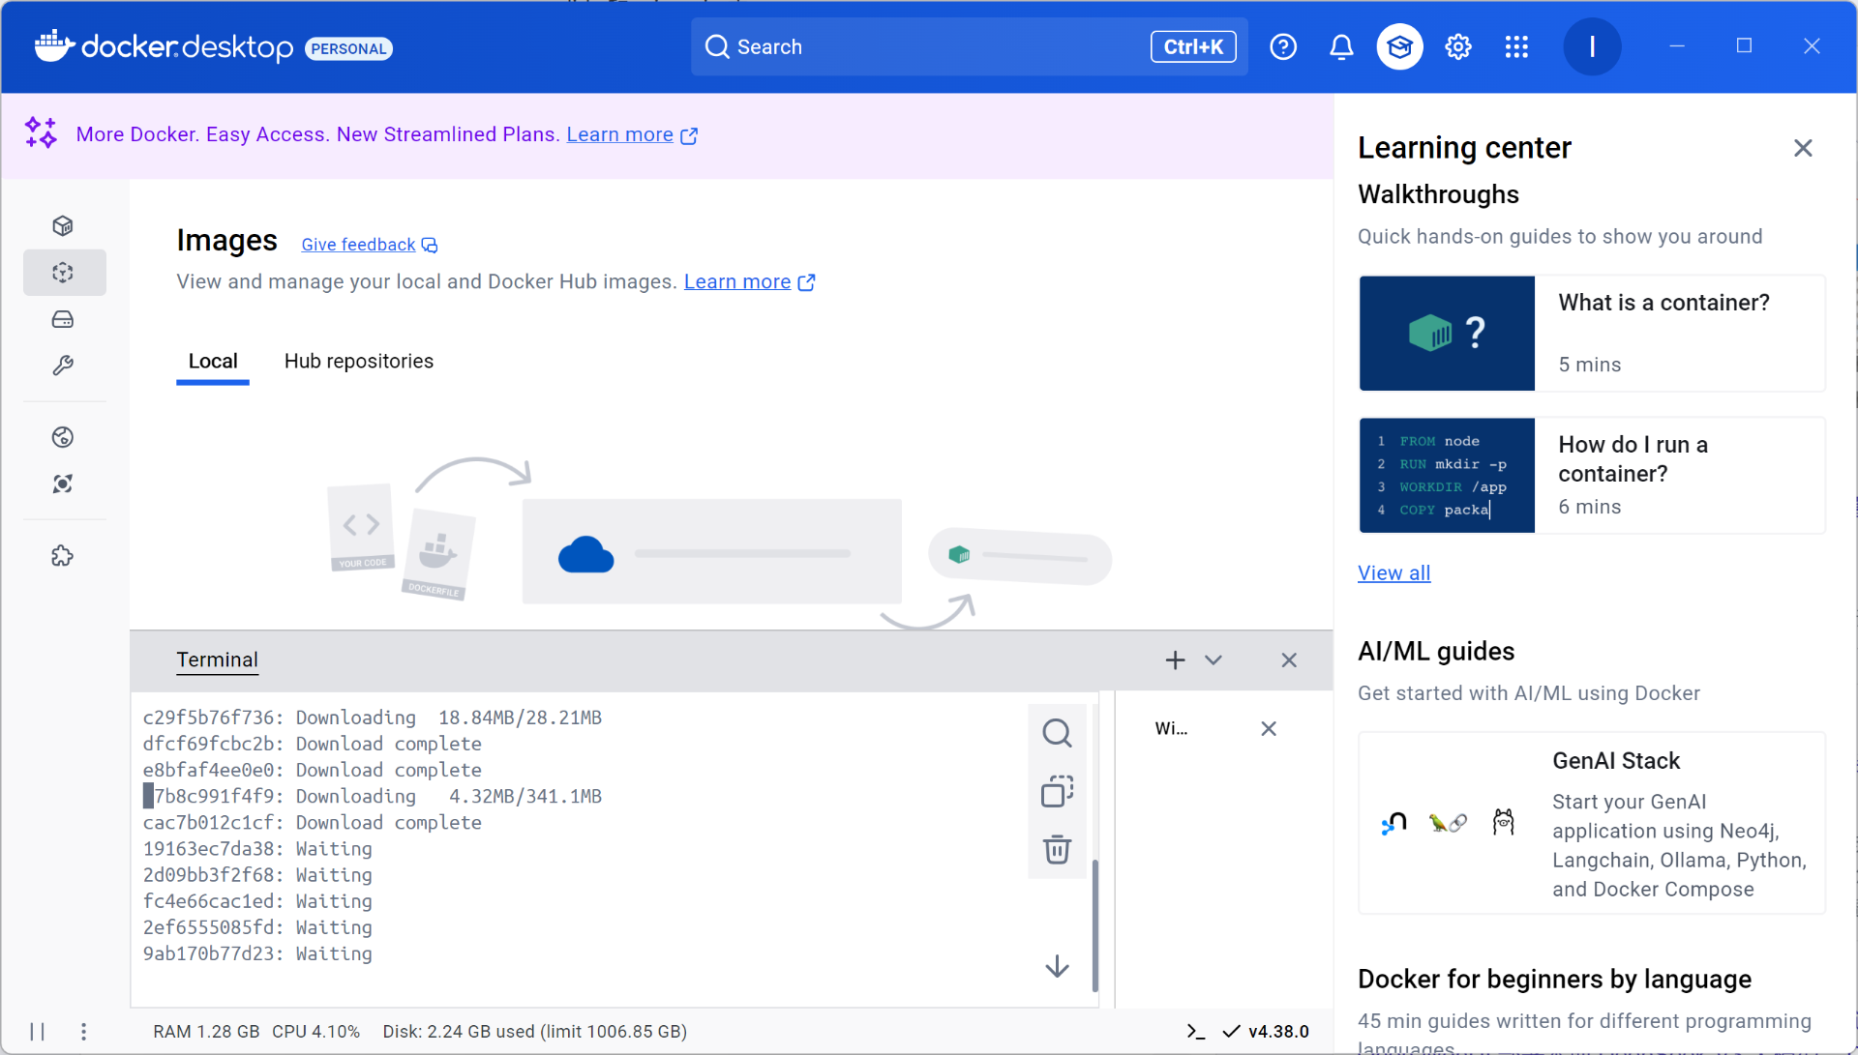
Task: Click the 9ab170b77d23 Waiting line
Action: tap(257, 953)
